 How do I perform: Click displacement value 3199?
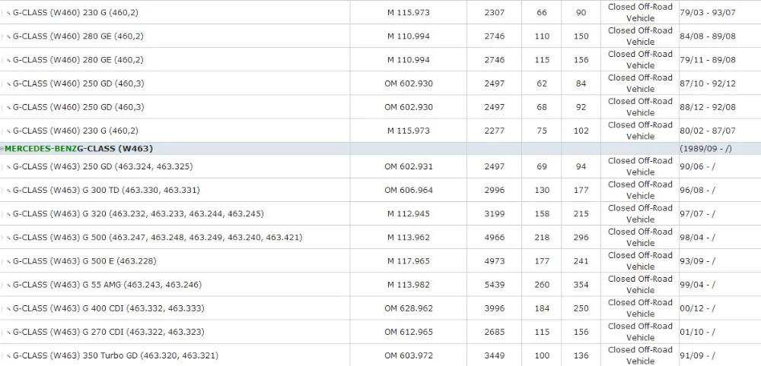point(495,214)
